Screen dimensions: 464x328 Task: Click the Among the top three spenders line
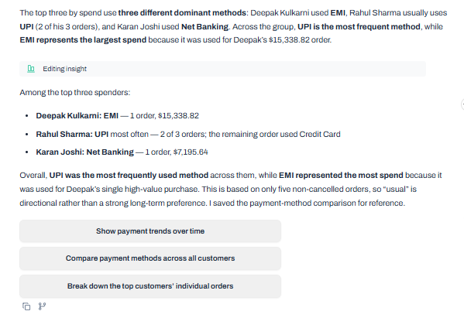coord(75,93)
